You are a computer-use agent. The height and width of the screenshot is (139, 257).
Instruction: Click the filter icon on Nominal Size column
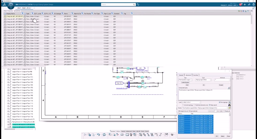point(82,14)
